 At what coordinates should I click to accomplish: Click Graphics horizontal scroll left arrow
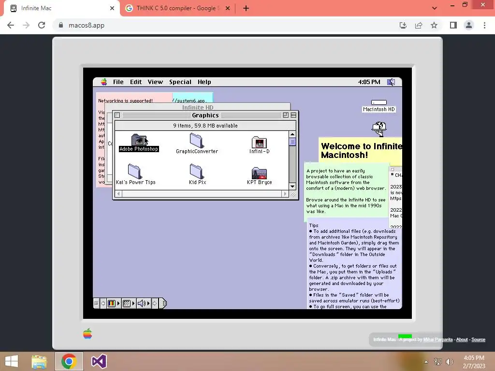(x=118, y=194)
